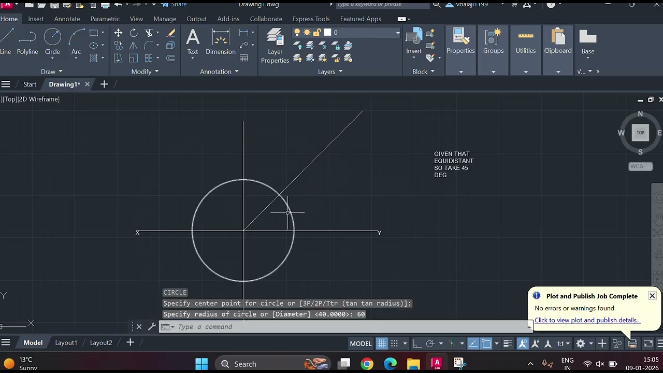The width and height of the screenshot is (663, 373).
Task: Insert a Table from Annotation panel
Action: coord(244,58)
